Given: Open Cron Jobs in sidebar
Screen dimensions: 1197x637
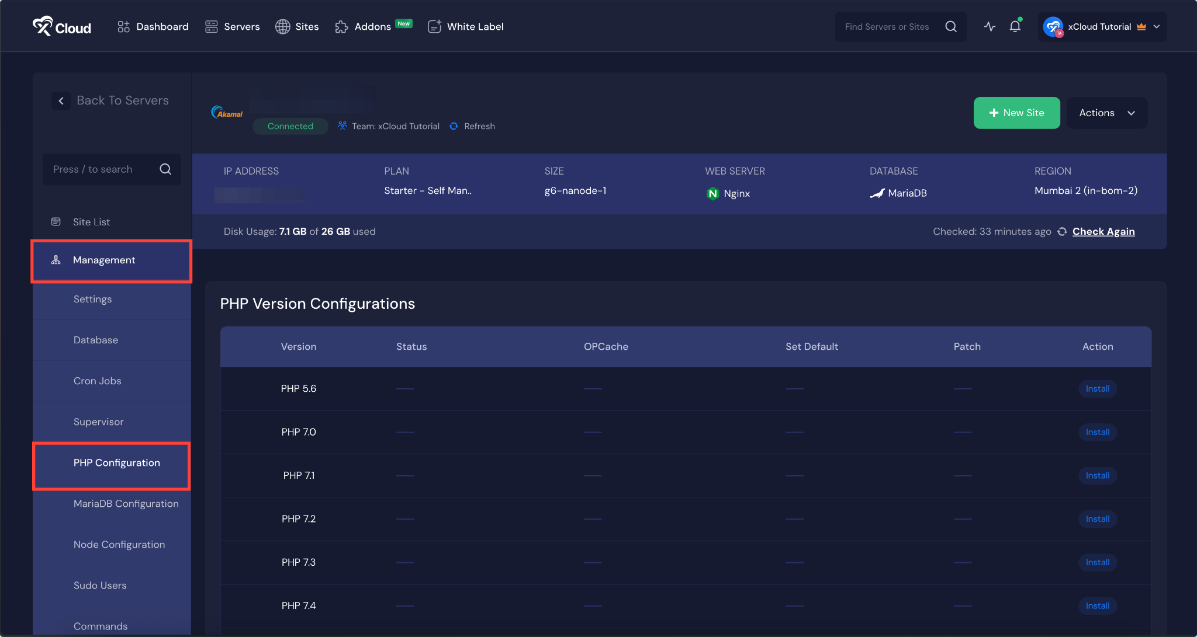Looking at the screenshot, I should point(97,381).
